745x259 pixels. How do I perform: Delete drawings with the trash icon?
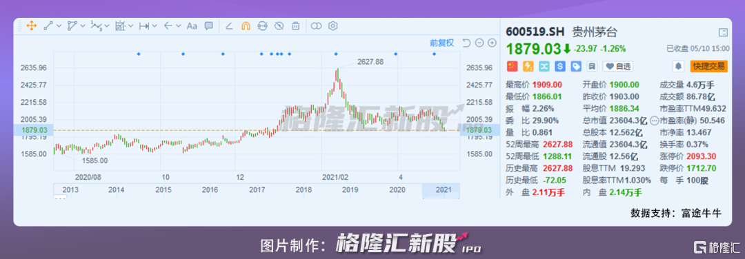(295, 26)
